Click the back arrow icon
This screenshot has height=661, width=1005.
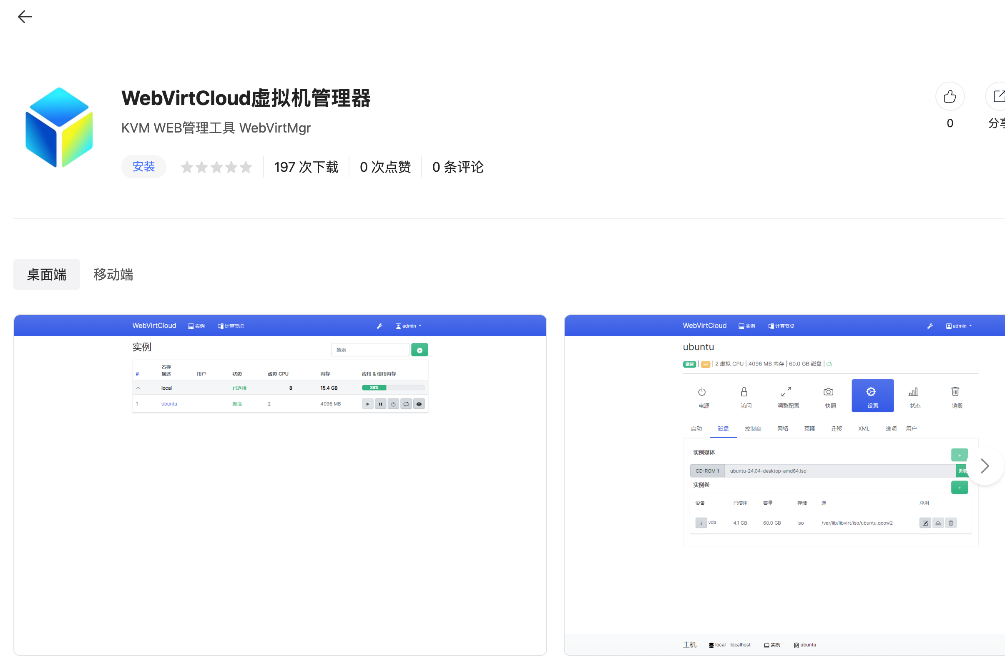click(25, 16)
